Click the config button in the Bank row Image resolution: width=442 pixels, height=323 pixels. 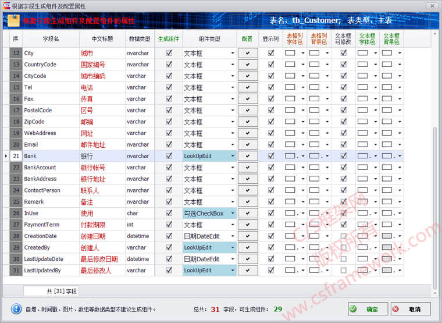point(248,156)
